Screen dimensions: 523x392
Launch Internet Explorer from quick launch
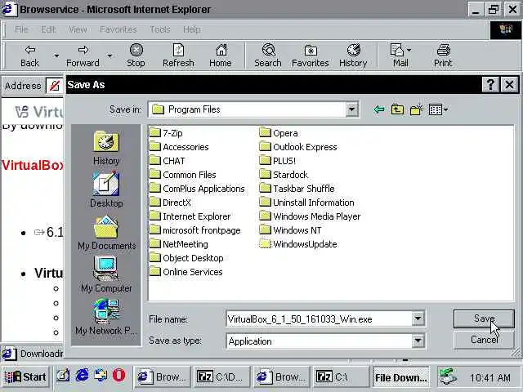82,376
